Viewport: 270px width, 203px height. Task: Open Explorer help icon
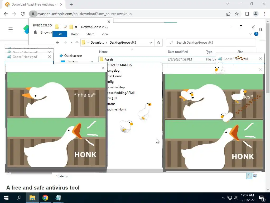[256, 34]
